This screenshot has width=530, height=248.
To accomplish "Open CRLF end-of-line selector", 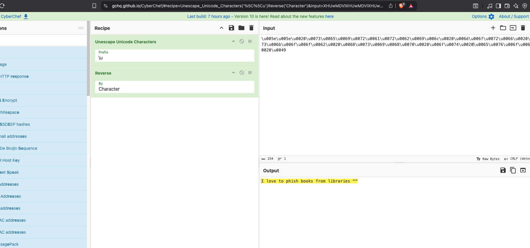I will (517, 159).
